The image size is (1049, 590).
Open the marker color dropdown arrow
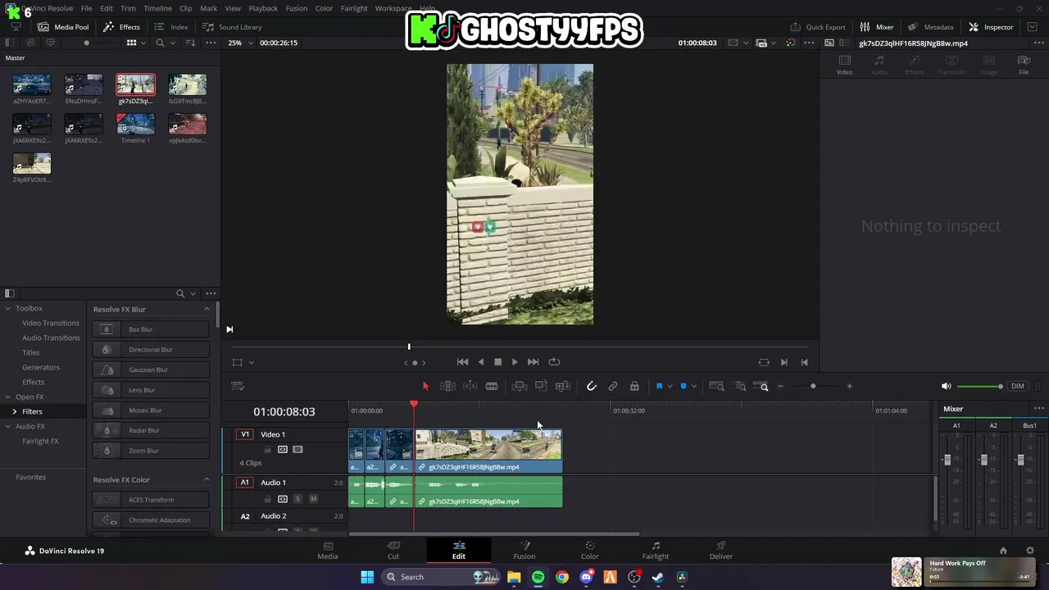tap(694, 386)
